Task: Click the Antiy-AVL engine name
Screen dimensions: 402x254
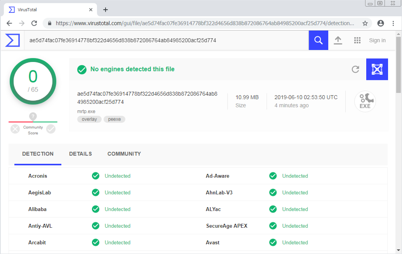Action: tap(40, 226)
